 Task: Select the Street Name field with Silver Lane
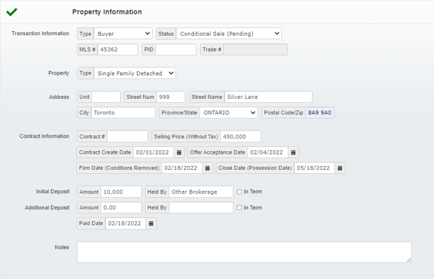[268, 97]
